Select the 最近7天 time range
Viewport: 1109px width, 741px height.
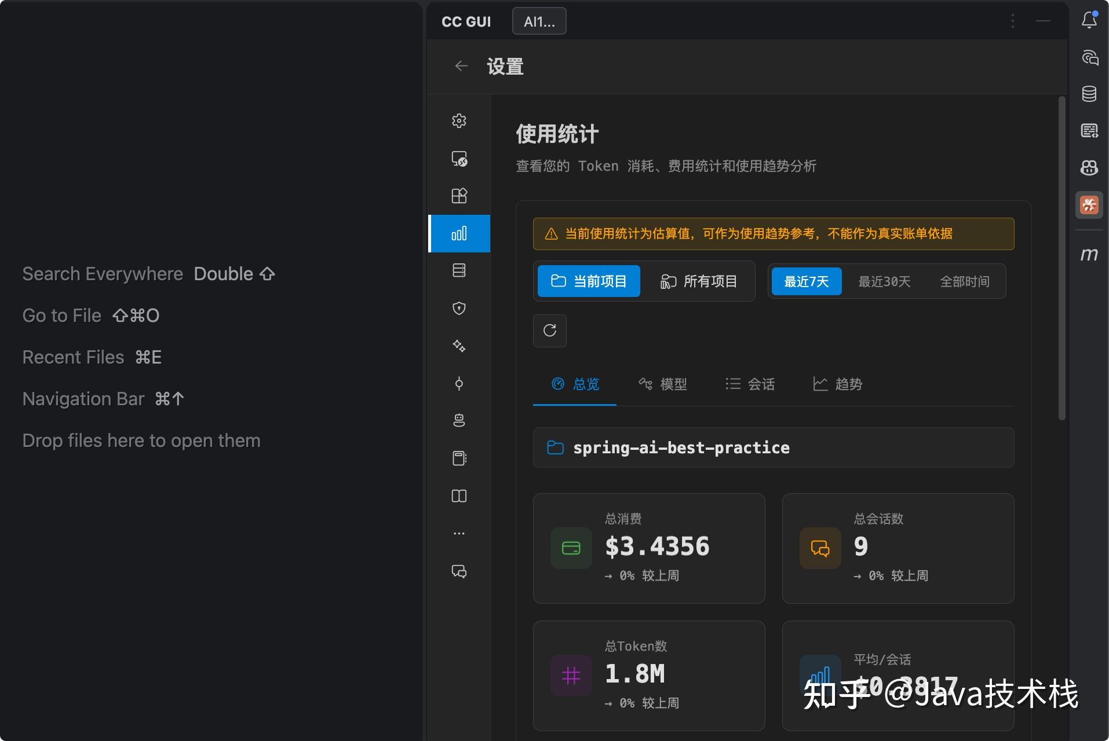pos(807,281)
